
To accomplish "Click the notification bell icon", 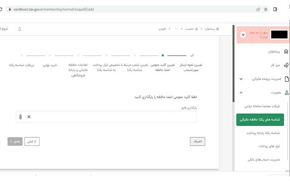I will 20,29.
